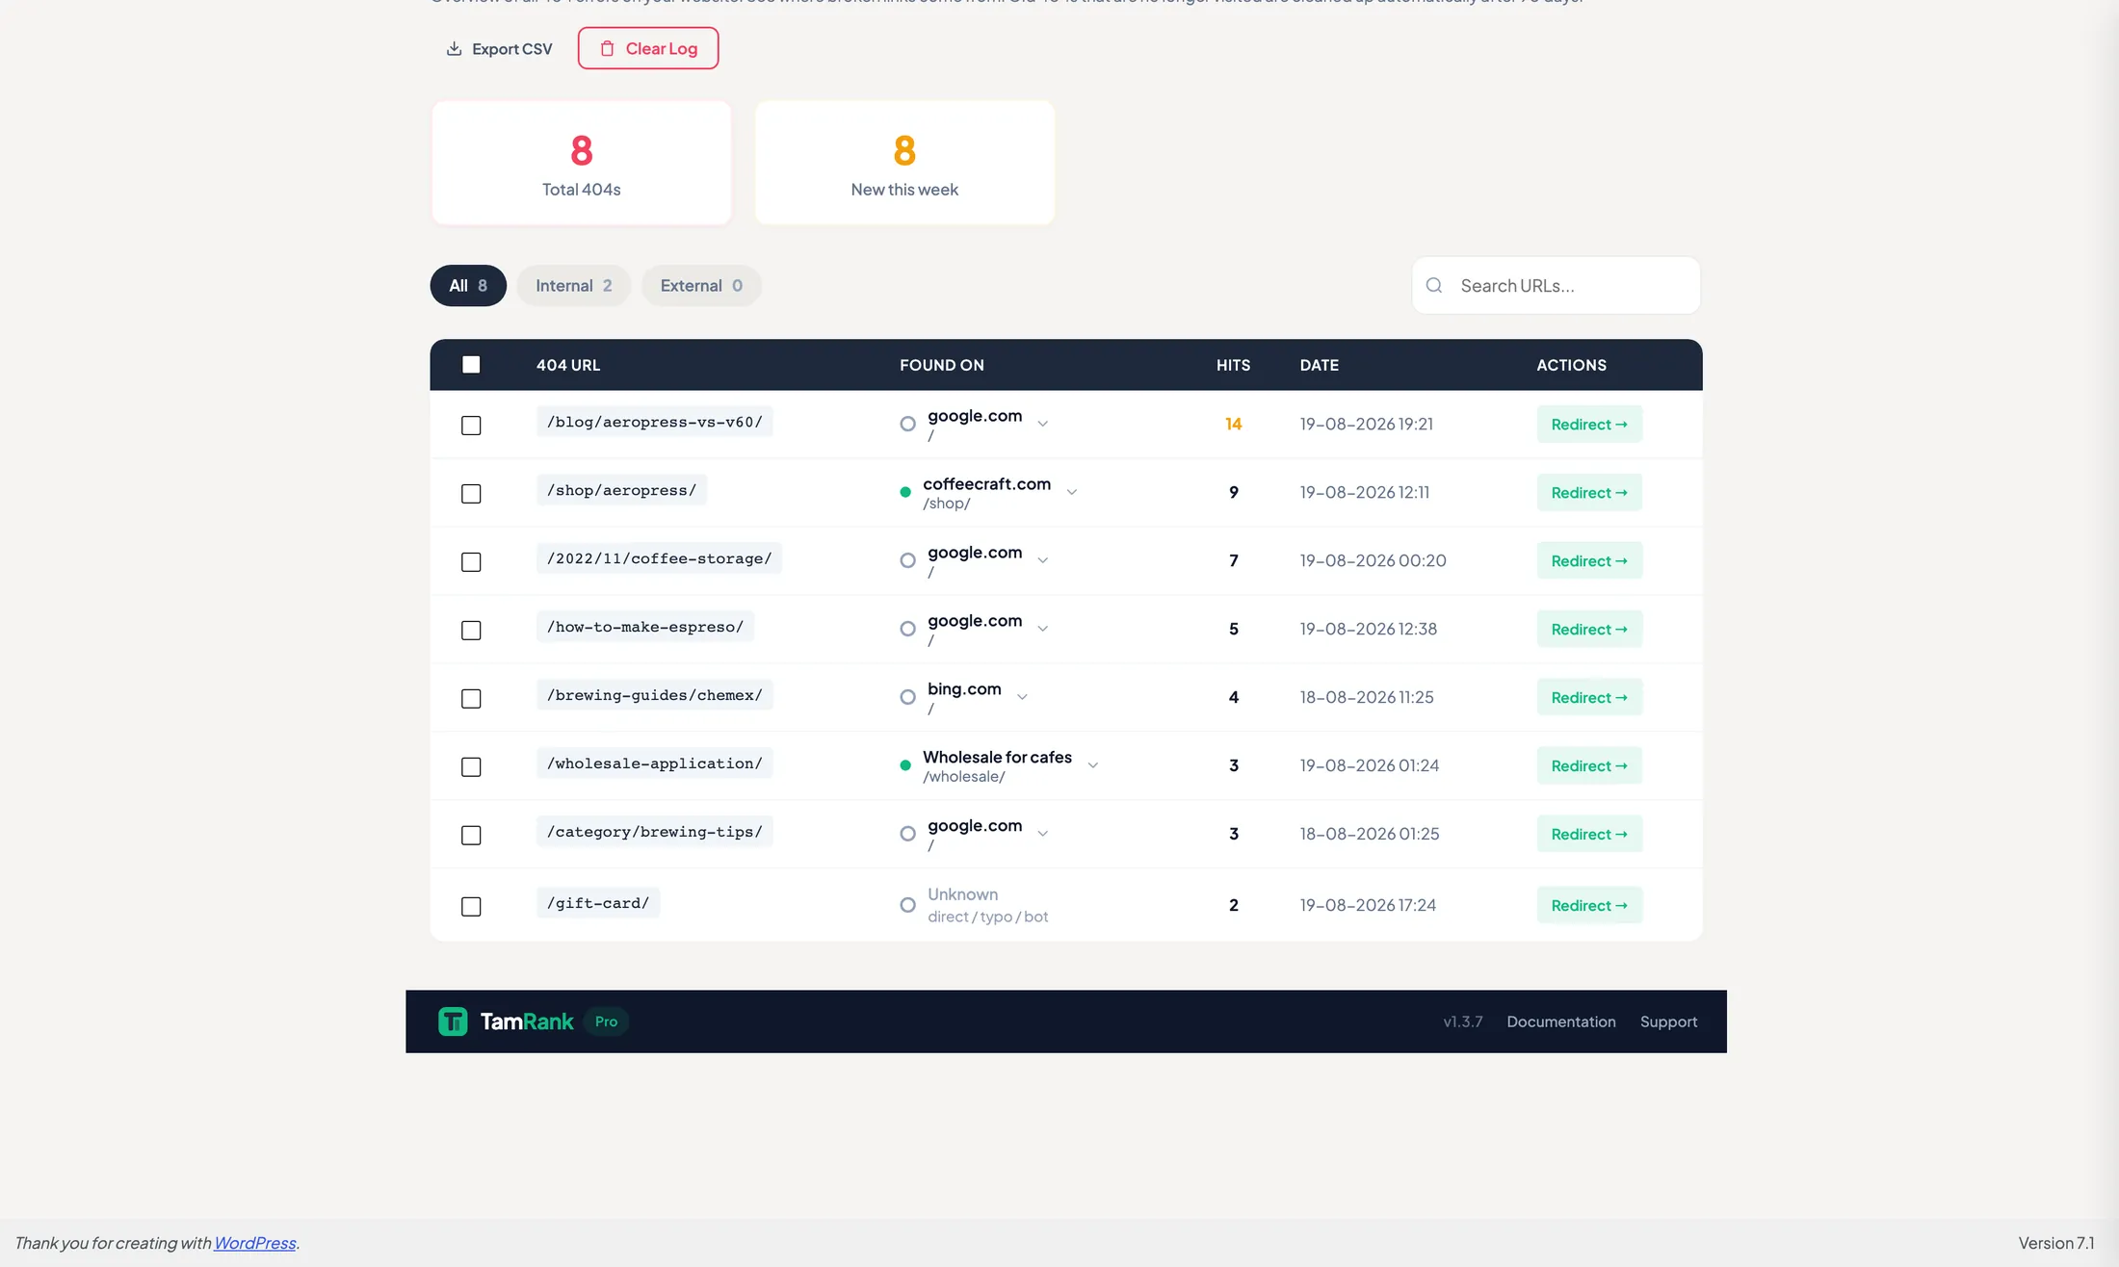
Task: Click the Export CSV button
Action: [499, 48]
